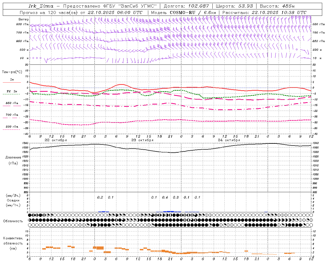Click the station name Irk_Zima
The image size is (326, 261).
point(41,6)
